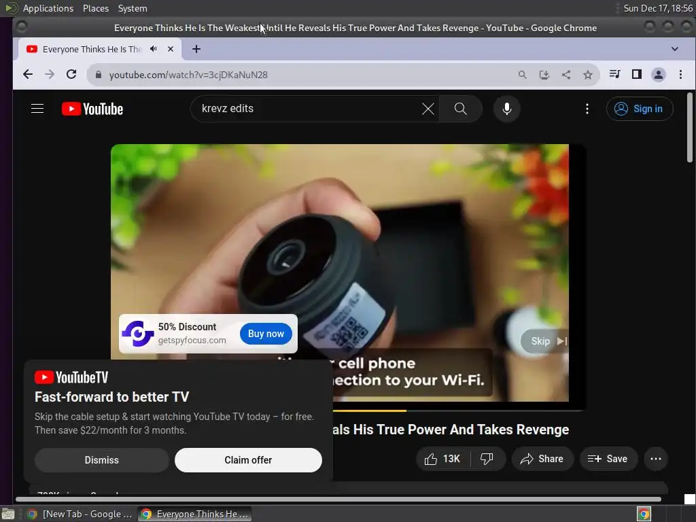Open the Chrome three-dot menu
This screenshot has width=696, height=522.
pyautogui.click(x=680, y=75)
